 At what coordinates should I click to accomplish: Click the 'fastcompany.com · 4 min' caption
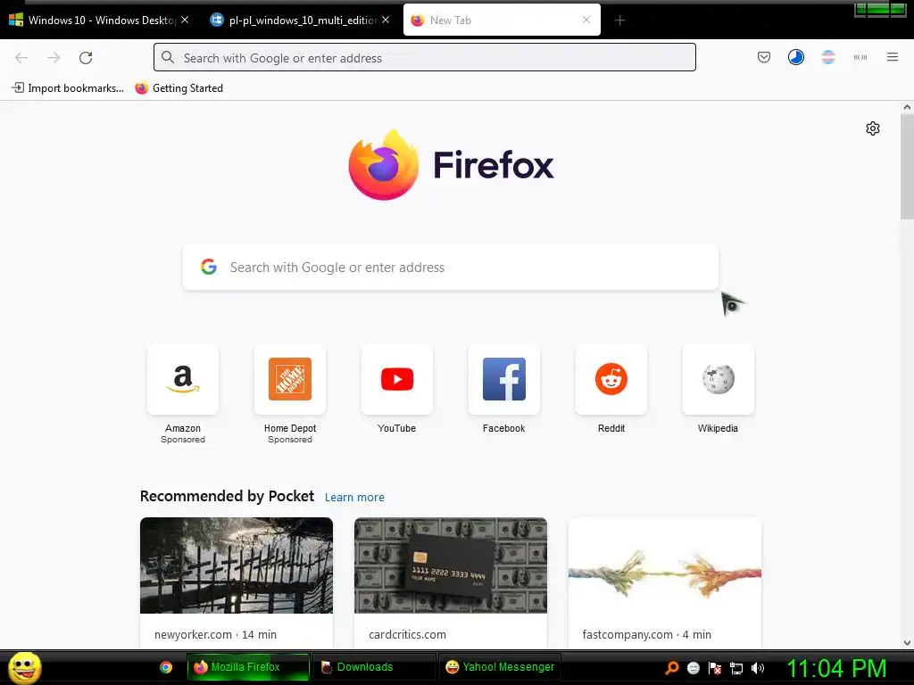[646, 635]
